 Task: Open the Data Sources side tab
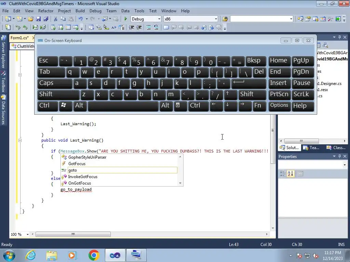[3, 110]
